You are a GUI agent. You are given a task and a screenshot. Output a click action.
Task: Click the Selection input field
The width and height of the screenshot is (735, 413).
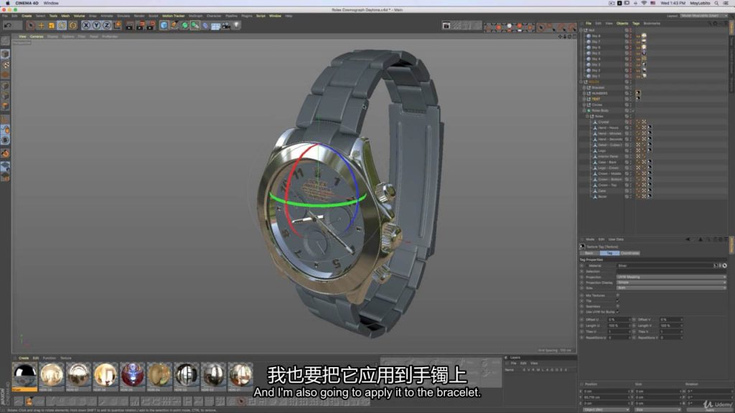pyautogui.click(x=671, y=272)
